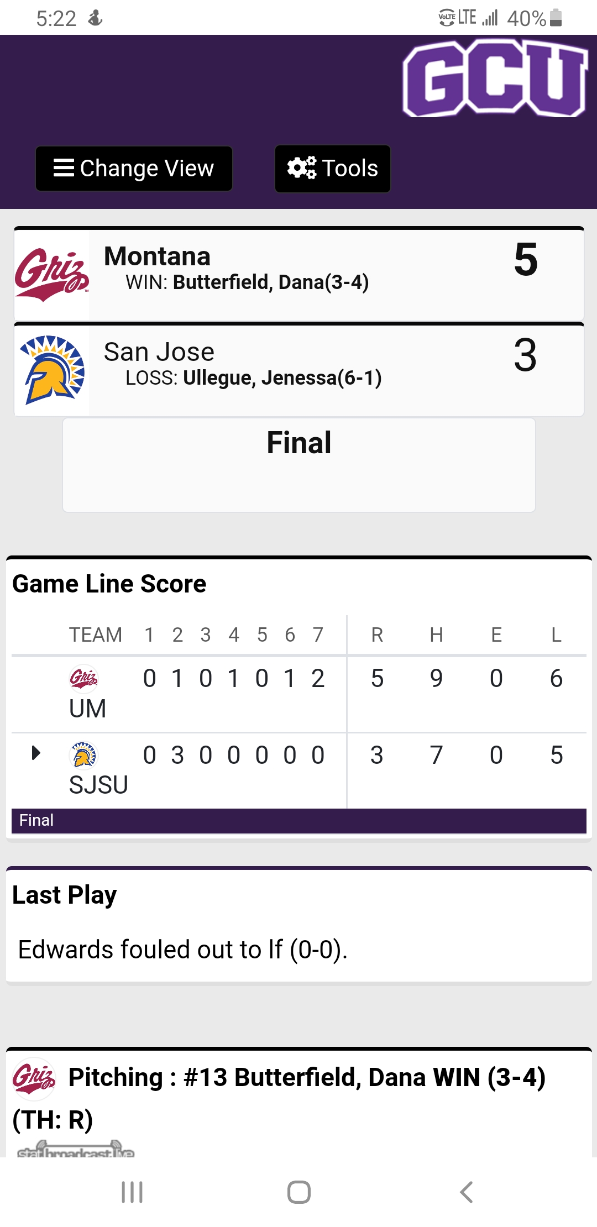Tap the San Jose Spartans logo in the scoreboard
This screenshot has height=1227, width=597.
click(52, 370)
